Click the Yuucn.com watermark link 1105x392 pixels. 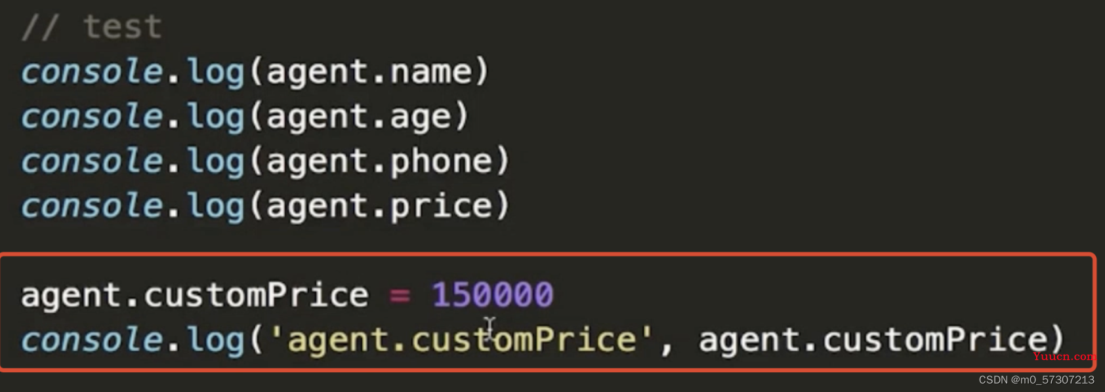point(1064,357)
